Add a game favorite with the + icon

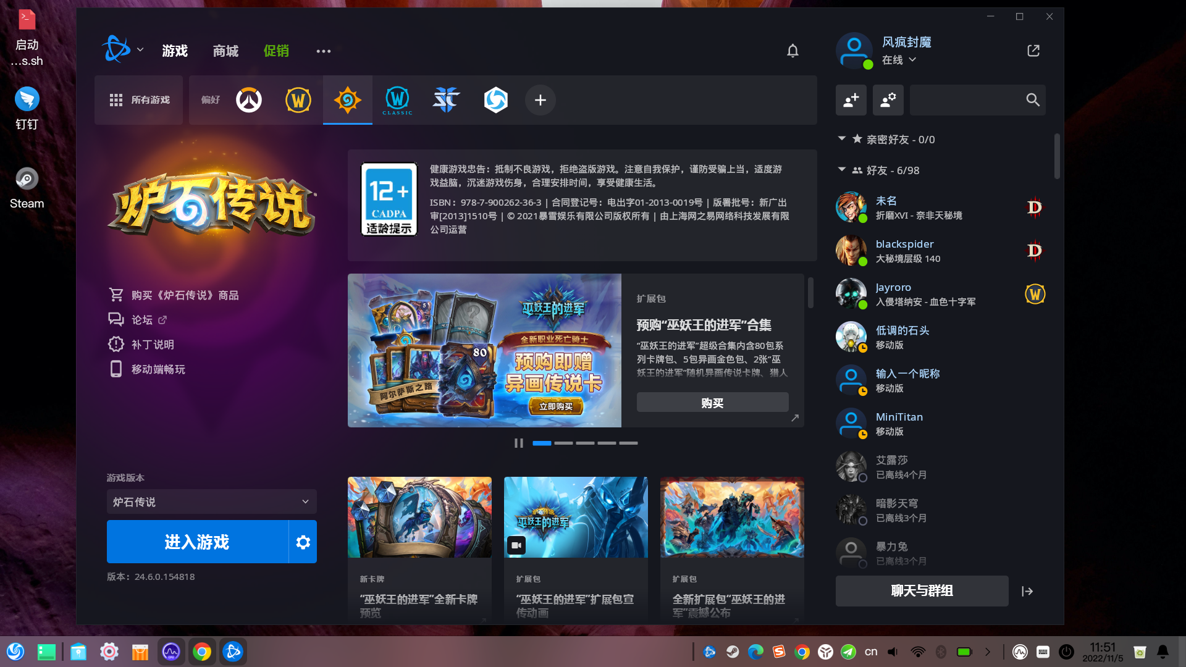tap(540, 99)
